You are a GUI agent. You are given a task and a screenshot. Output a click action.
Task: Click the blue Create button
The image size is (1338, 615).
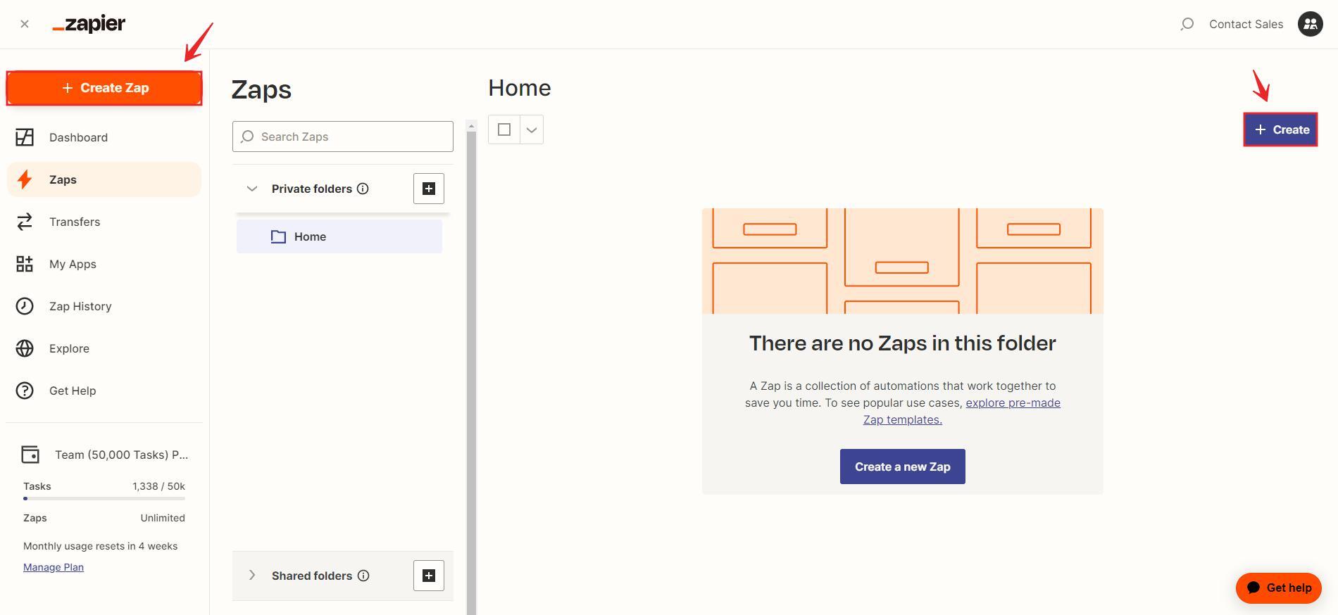(1280, 129)
